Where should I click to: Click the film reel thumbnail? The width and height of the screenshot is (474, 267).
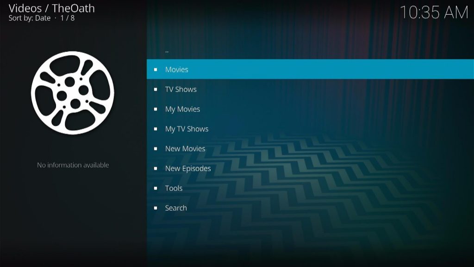(x=73, y=93)
